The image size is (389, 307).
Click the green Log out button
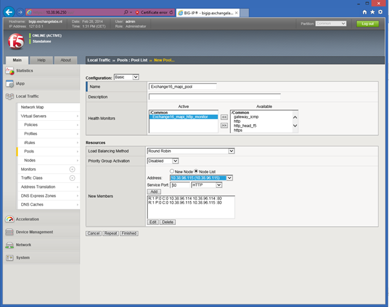(x=367, y=23)
